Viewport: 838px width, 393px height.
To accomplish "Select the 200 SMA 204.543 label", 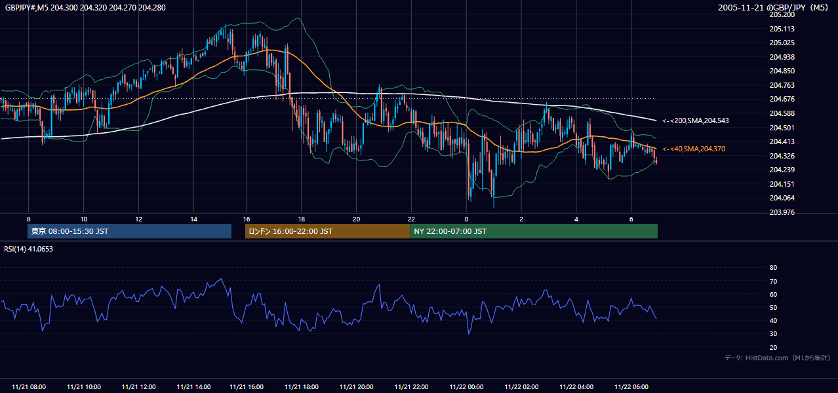I will 696,121.
